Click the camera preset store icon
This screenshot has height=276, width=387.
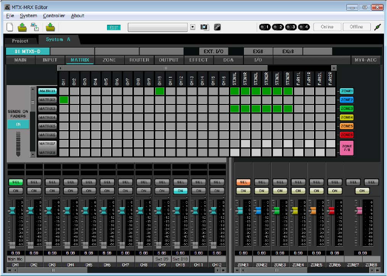(x=204, y=27)
